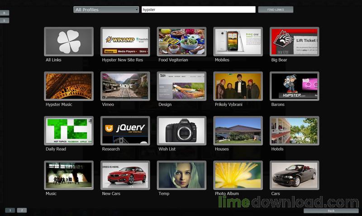Click the small S button
The height and width of the screenshot is (216, 362).
[x=5, y=20]
